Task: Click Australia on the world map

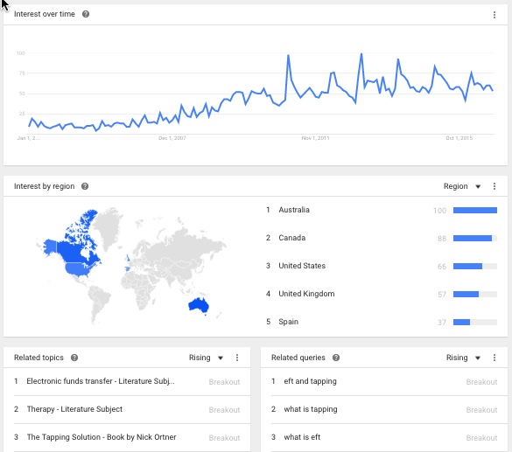Action: tap(199, 306)
